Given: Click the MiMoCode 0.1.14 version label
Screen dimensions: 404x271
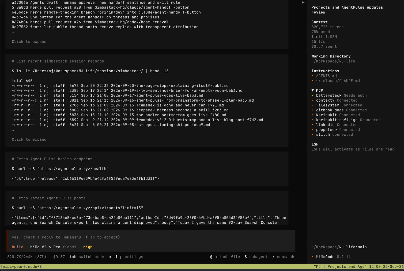Looking at the screenshot, I should coord(333,257).
